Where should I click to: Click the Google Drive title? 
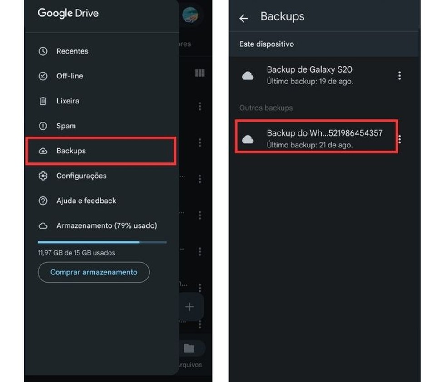tap(68, 13)
